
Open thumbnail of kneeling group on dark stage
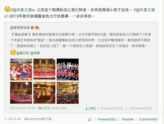coord(68,70)
